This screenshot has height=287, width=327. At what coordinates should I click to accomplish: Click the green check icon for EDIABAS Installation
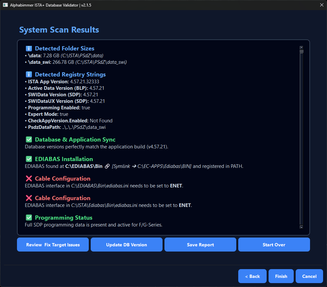[29, 159]
